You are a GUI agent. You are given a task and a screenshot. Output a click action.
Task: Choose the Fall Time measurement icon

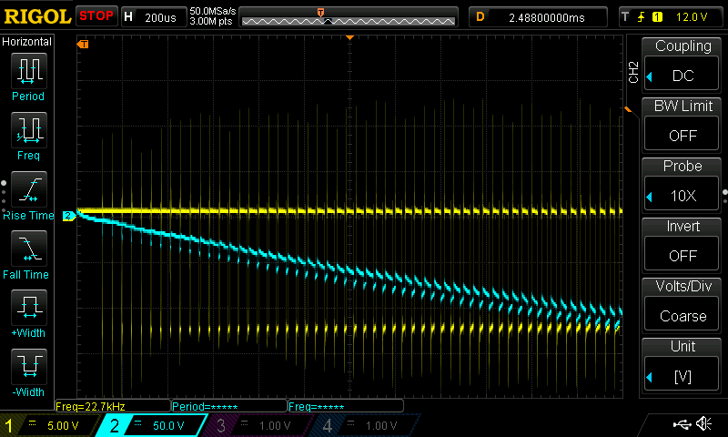coord(29,249)
